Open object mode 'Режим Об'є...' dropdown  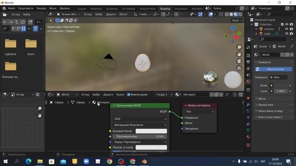point(69,14)
